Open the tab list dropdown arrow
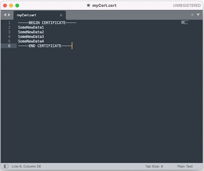This screenshot has height=171, width=204. pyautogui.click(x=198, y=15)
